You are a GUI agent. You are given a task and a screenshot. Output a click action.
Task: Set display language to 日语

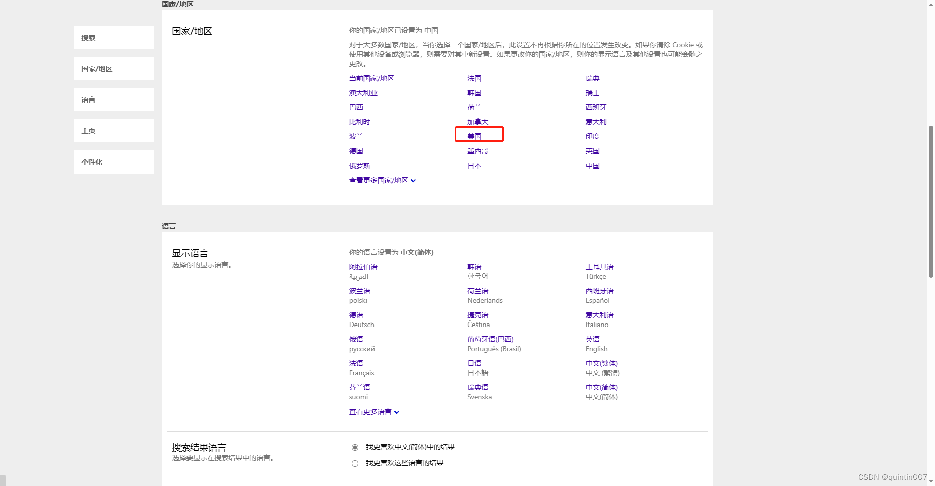coord(474,363)
